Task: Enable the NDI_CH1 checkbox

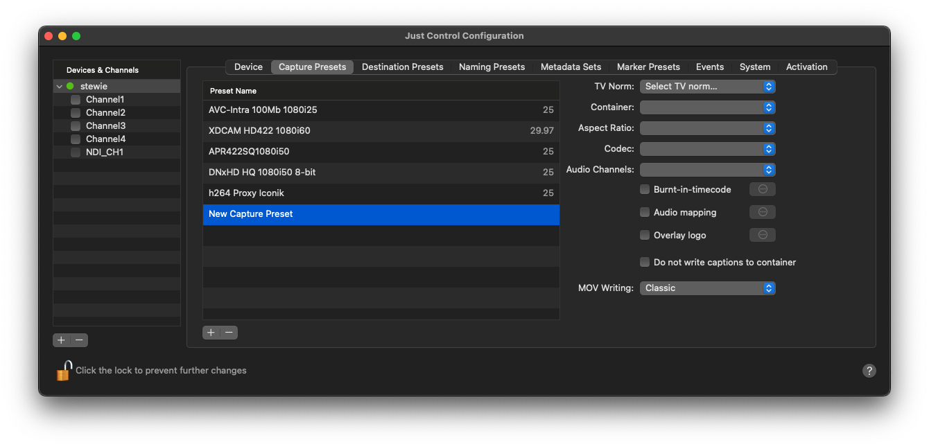Action: pyautogui.click(x=76, y=152)
